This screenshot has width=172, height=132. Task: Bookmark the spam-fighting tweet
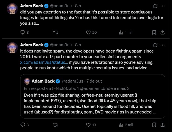pos(154,125)
